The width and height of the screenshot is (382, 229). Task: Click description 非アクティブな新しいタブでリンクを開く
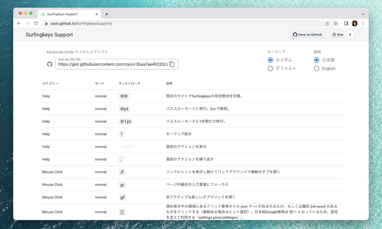click(201, 197)
